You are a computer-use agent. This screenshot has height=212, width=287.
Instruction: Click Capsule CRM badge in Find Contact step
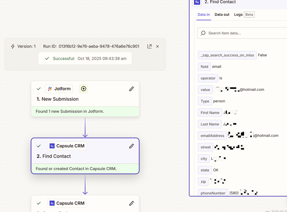click(67, 146)
